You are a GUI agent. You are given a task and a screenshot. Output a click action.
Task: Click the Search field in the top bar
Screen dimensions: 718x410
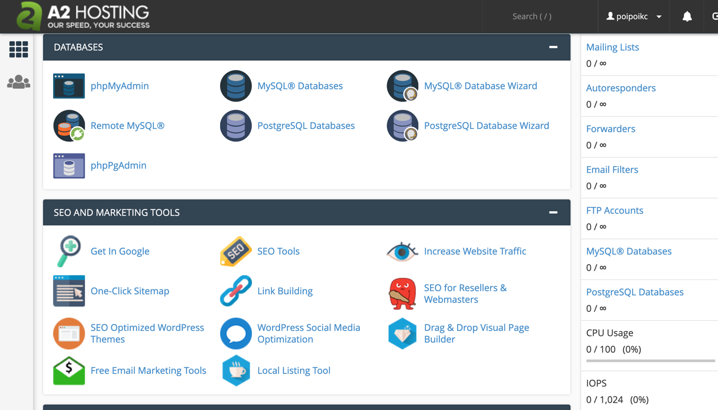[x=531, y=16]
